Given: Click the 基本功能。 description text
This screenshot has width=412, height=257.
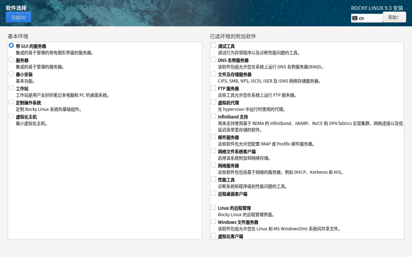Looking at the screenshot, I should point(25,81).
